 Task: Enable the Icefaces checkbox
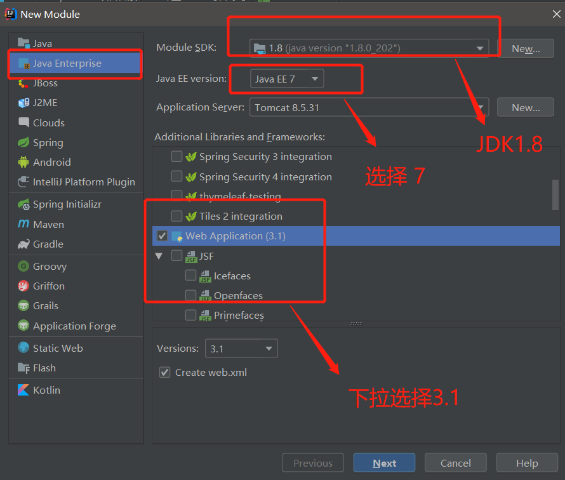[x=190, y=276]
